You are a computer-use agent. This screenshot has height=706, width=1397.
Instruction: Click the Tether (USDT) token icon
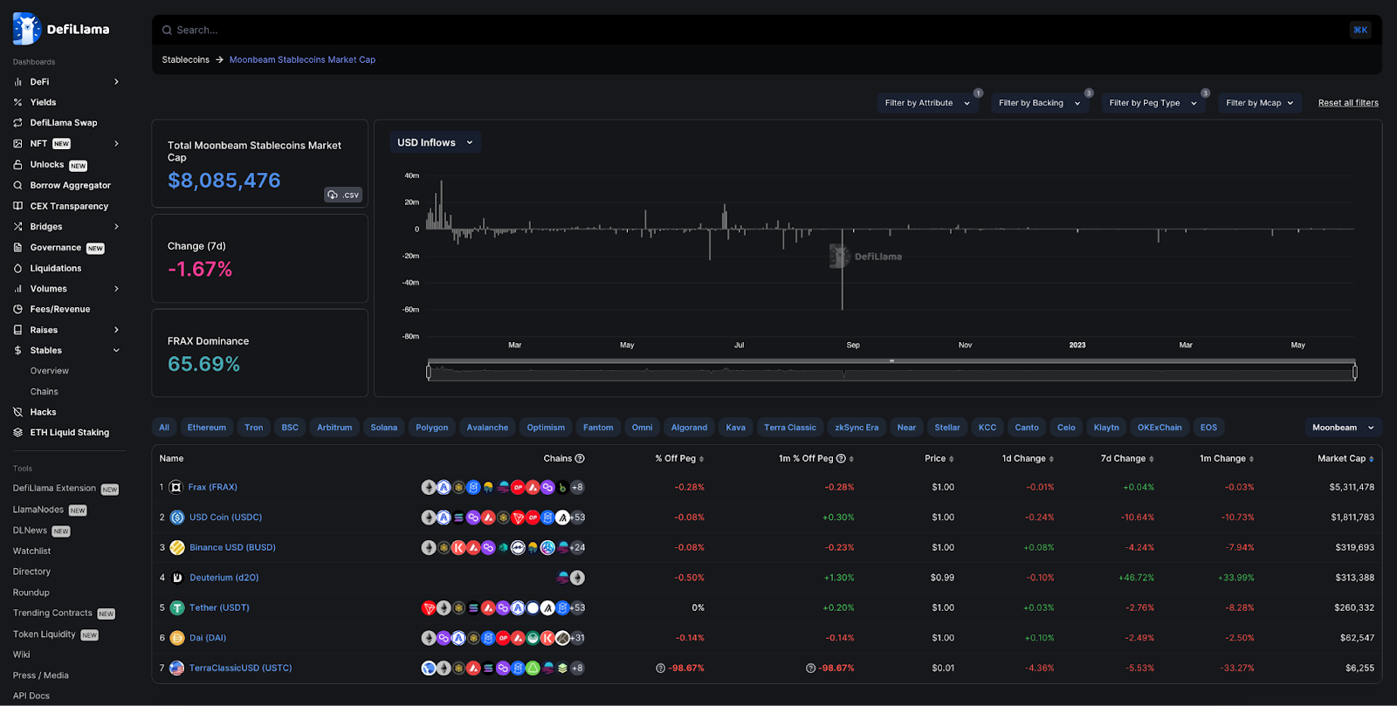tap(177, 608)
